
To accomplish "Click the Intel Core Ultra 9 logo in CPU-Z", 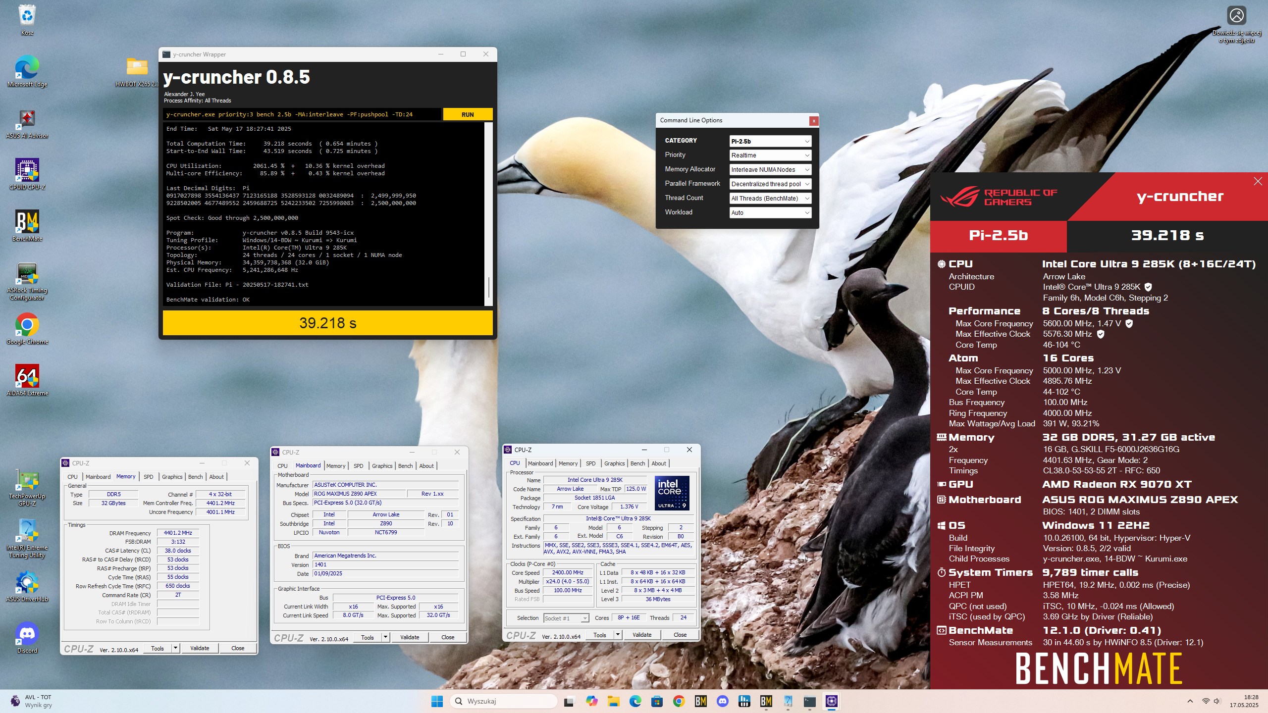I will coord(672,493).
